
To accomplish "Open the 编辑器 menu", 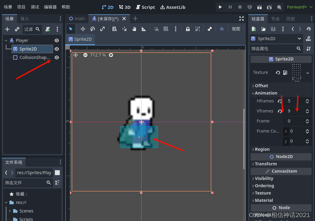I will pos(50,7).
